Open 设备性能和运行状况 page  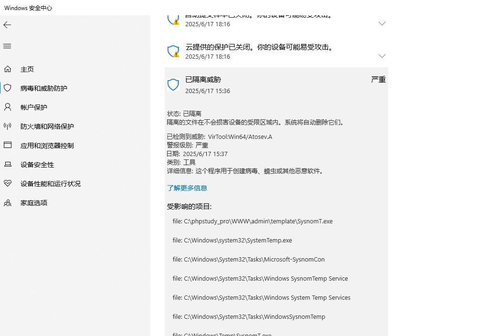[x=51, y=184]
